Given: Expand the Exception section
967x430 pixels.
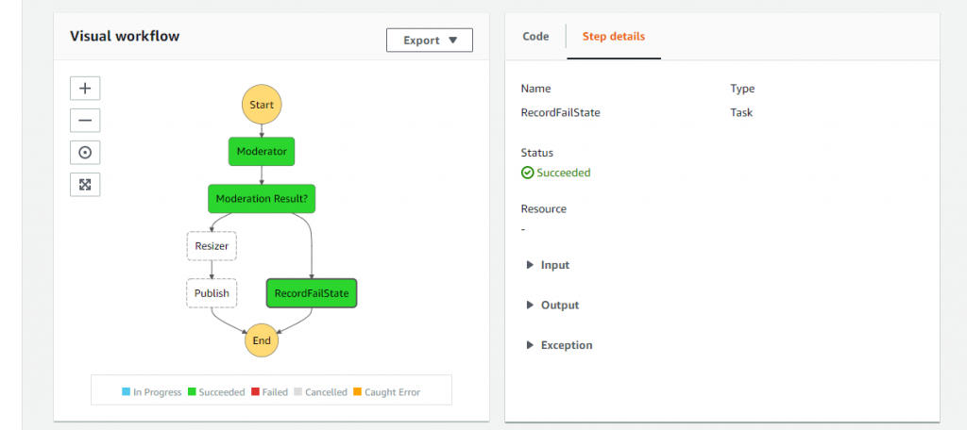Looking at the screenshot, I should (x=559, y=345).
